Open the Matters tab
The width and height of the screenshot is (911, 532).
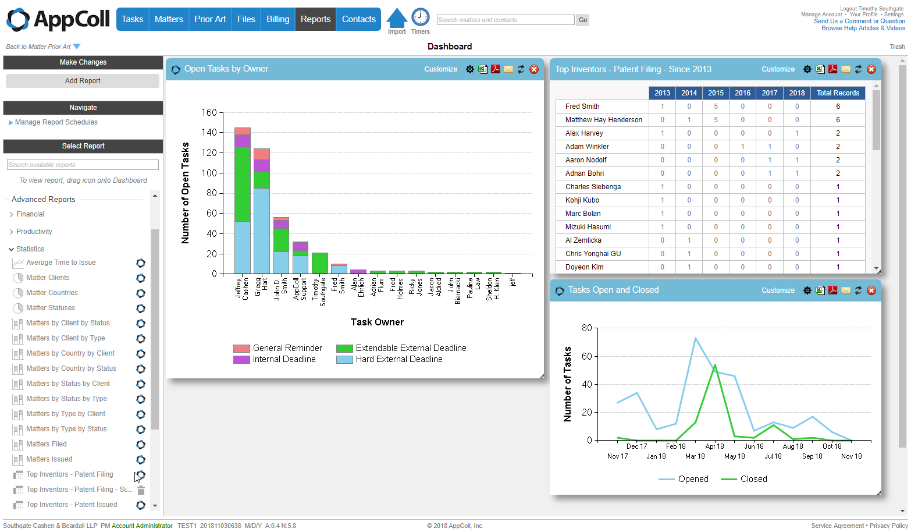point(169,19)
